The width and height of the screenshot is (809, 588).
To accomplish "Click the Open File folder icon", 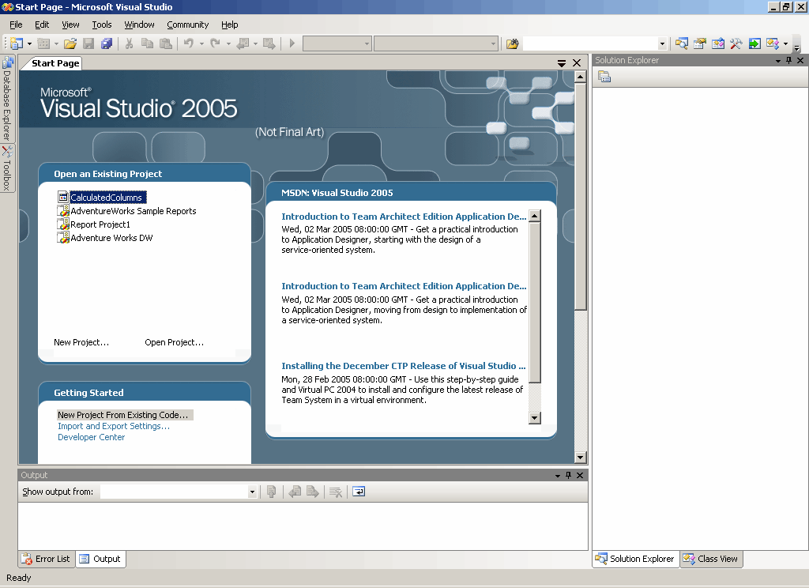I will tap(70, 43).
